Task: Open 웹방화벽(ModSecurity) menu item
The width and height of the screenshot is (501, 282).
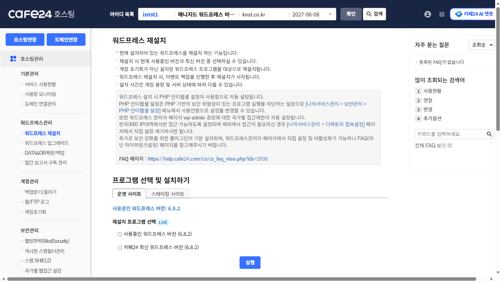Action: 47,241
